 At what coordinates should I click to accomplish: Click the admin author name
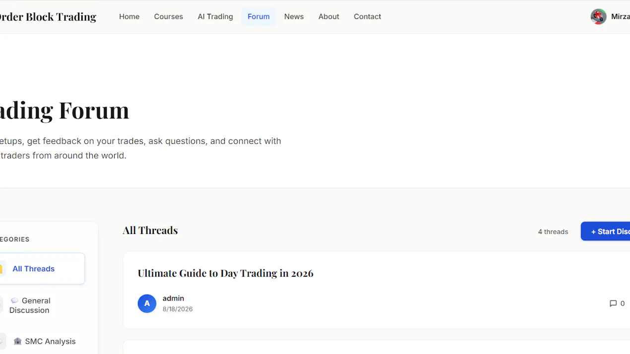[x=173, y=298]
